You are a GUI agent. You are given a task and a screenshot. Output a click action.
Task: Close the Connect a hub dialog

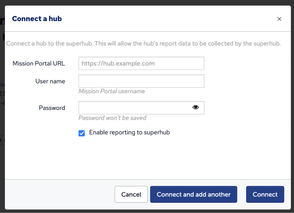pos(279,19)
